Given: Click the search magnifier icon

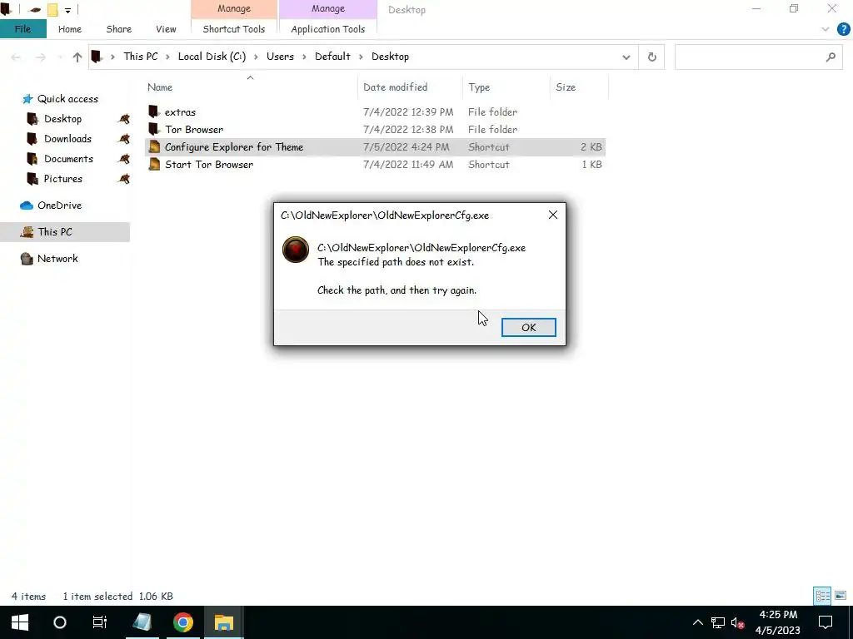Looking at the screenshot, I should [x=831, y=57].
